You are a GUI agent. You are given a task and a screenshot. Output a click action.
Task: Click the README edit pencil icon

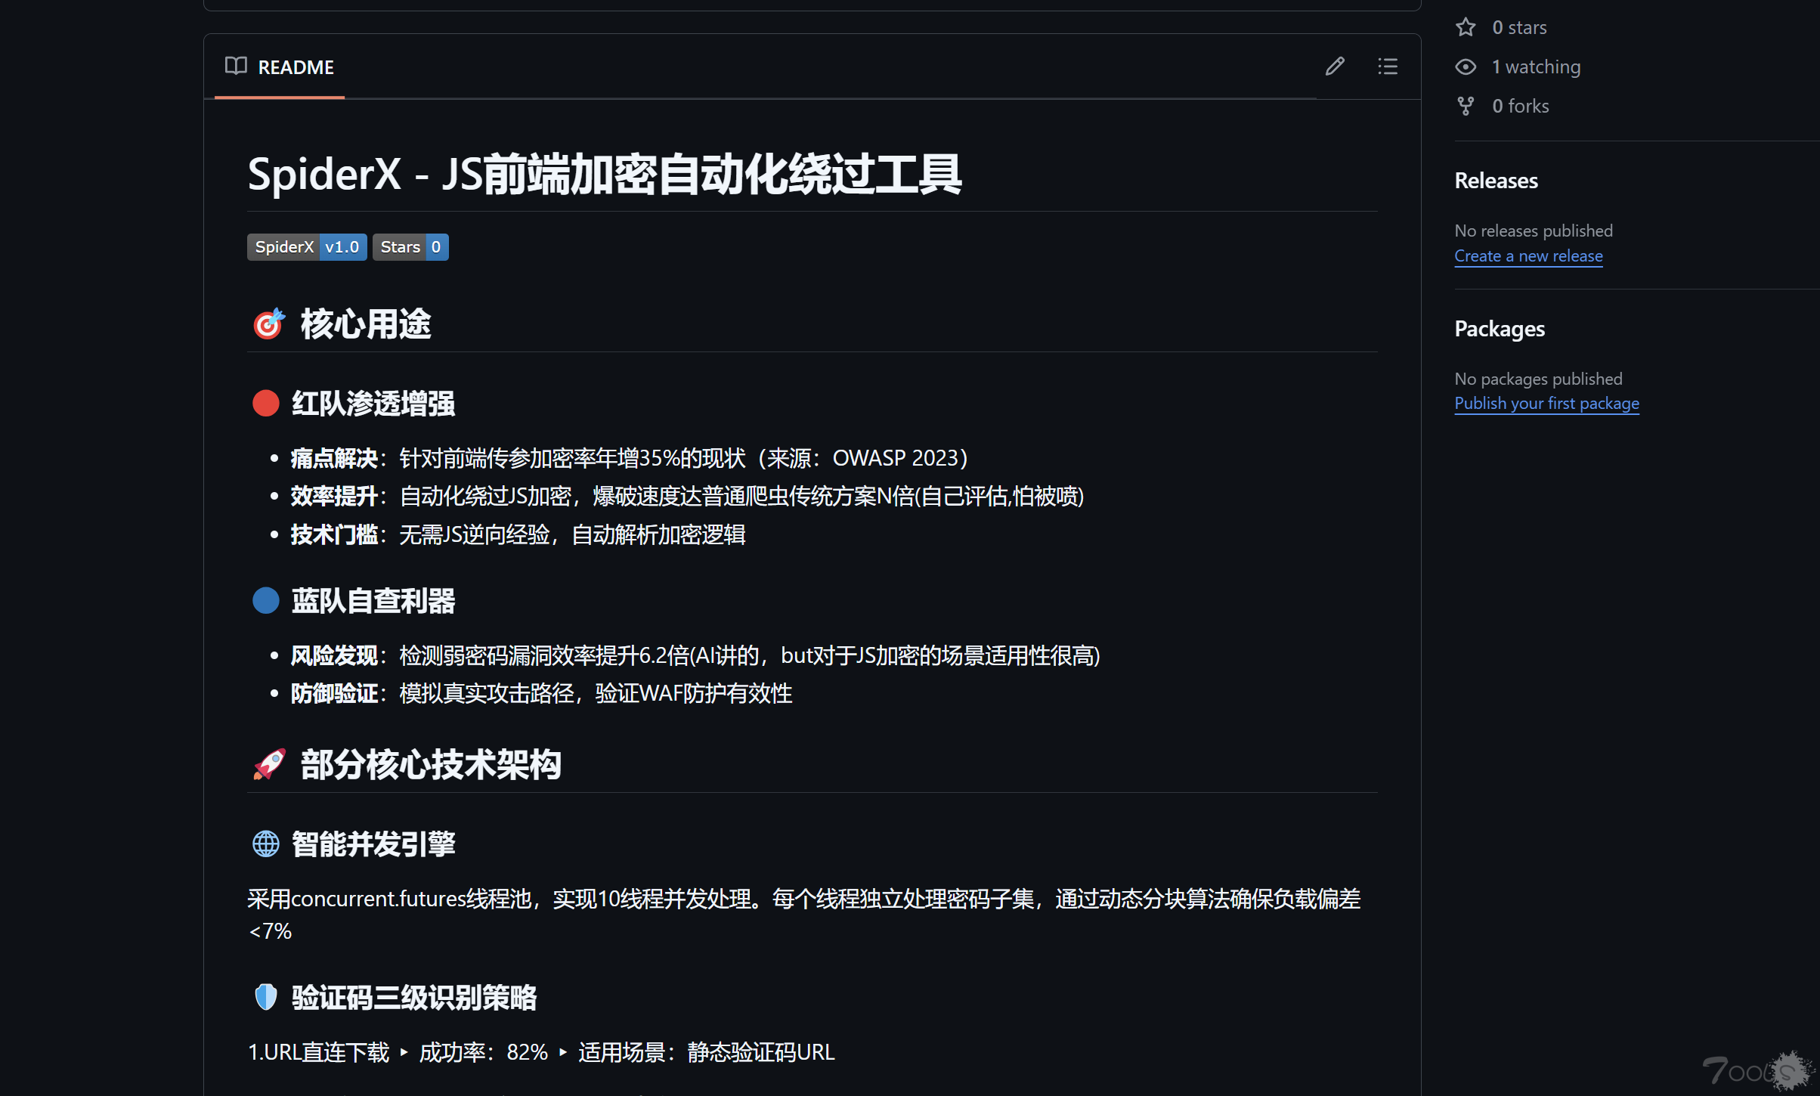[1335, 67]
